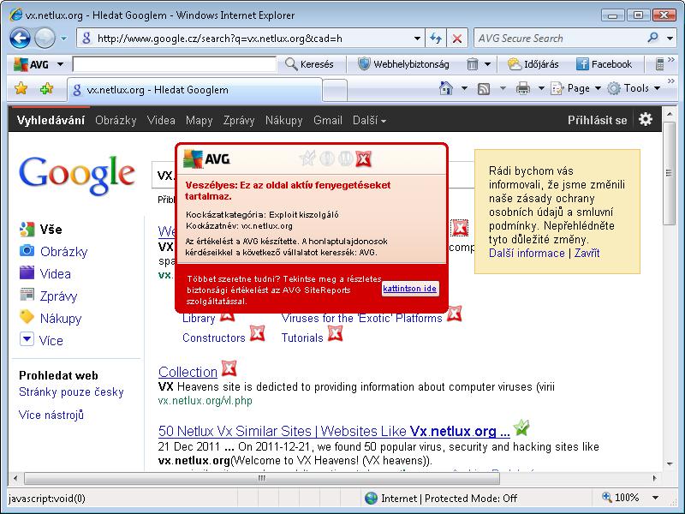Viewport: 685px width, 514px height.
Task: Click the horizontal scrollbar thumb
Action: pos(262,478)
